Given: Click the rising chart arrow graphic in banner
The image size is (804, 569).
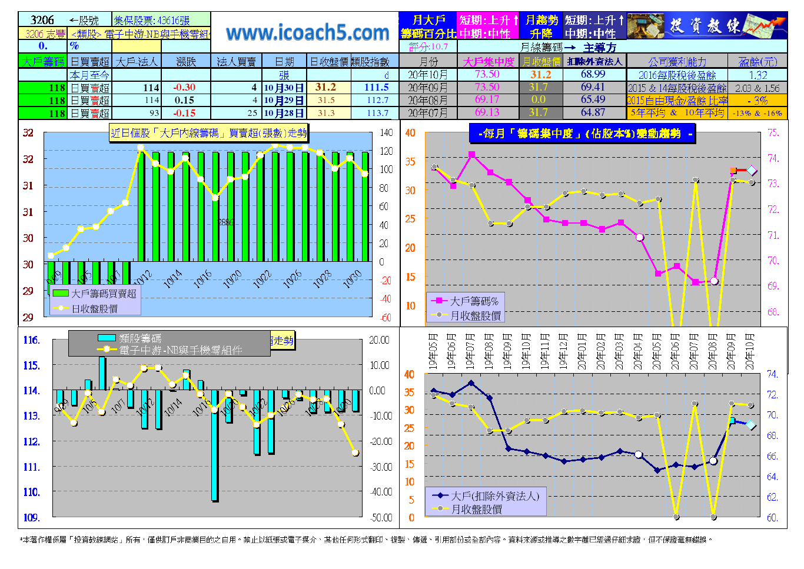Looking at the screenshot, I should 765,25.
